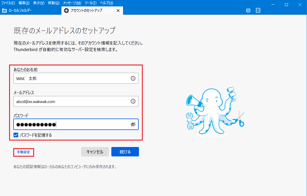Screen dimensions: 307x196
Task: Minimize the Thunderbird window
Action: click(273, 5)
